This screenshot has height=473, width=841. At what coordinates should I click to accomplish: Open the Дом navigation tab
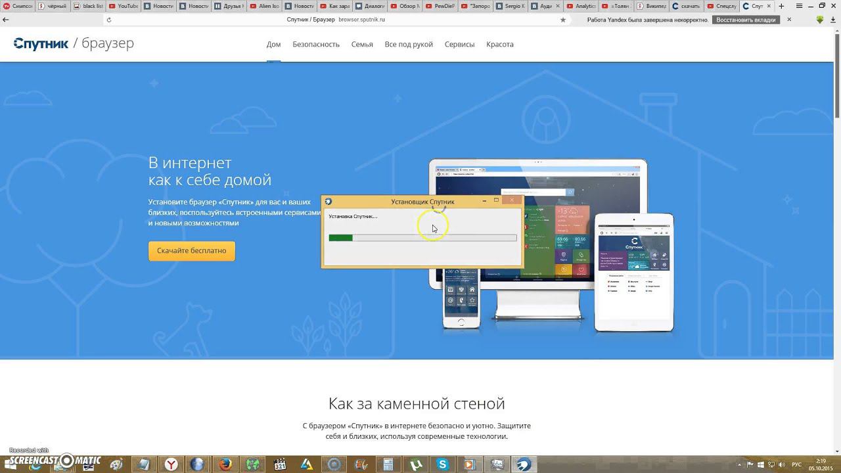tap(273, 45)
